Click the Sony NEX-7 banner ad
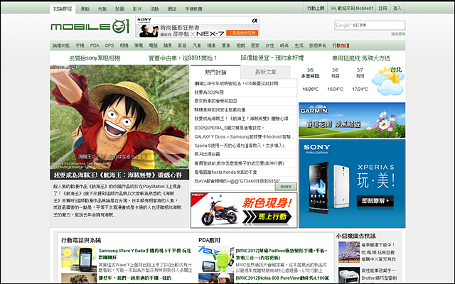Viewport: 455px width, 284px height. click(198, 27)
